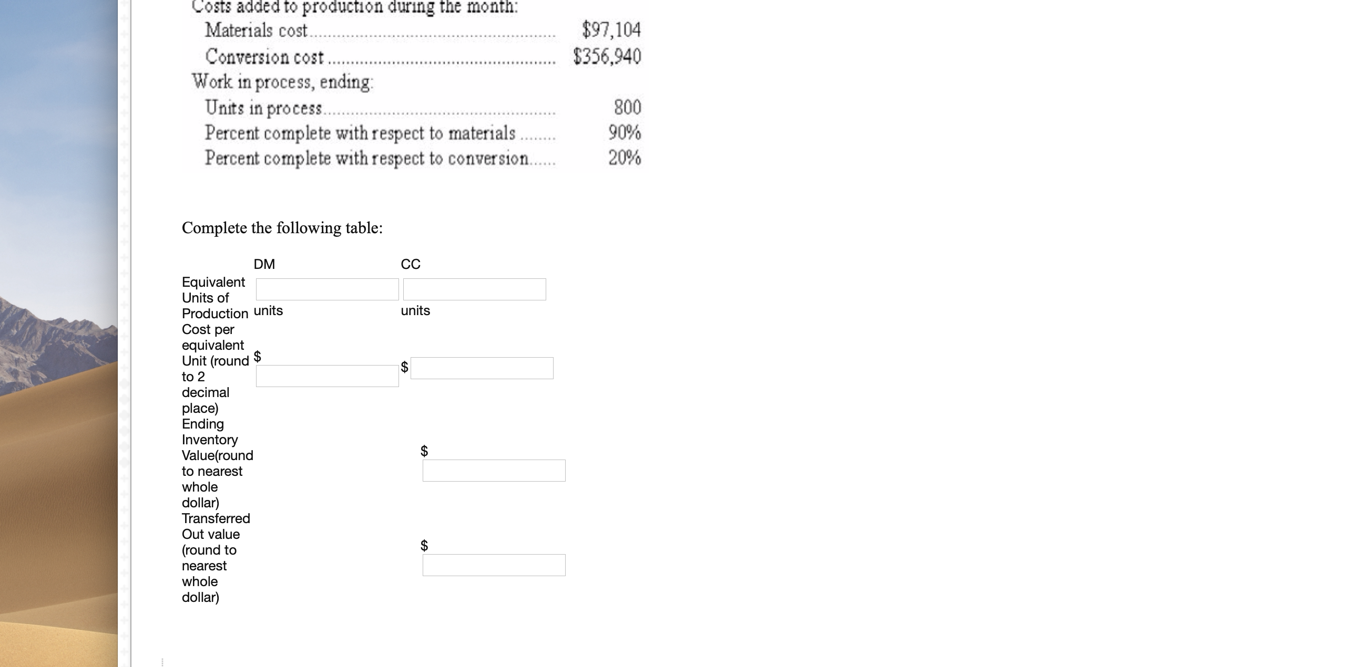
Task: Click the DM Cost per Equivalent Unit field
Action: 326,376
